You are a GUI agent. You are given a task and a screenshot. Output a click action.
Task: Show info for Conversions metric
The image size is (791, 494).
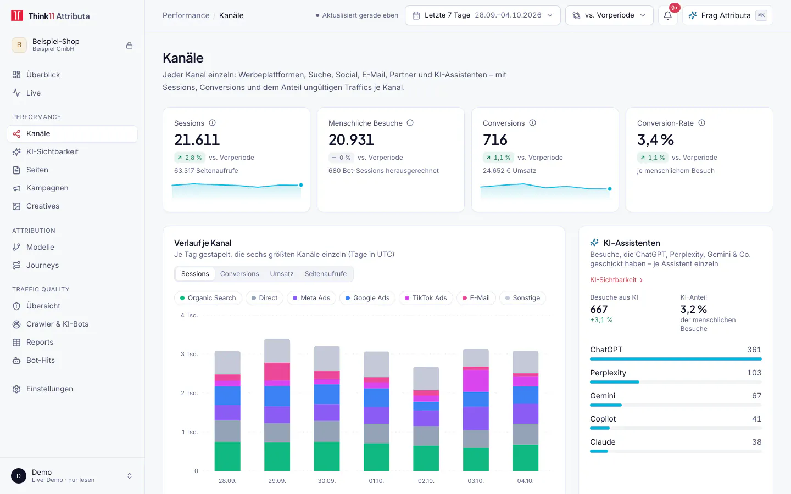click(x=533, y=123)
